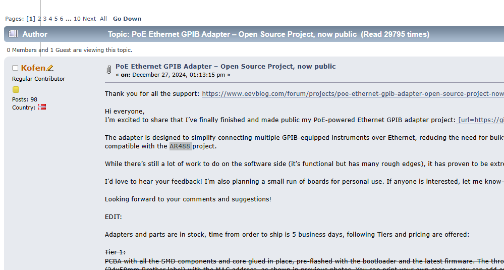Click the topic icon beside Author header

click(x=14, y=34)
